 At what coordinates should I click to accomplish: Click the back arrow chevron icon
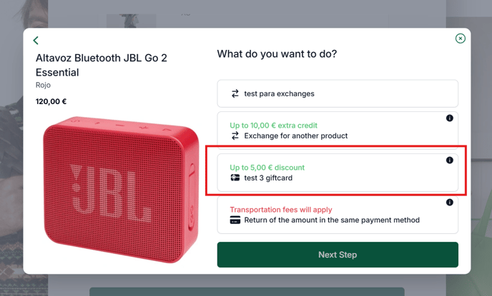pos(36,41)
